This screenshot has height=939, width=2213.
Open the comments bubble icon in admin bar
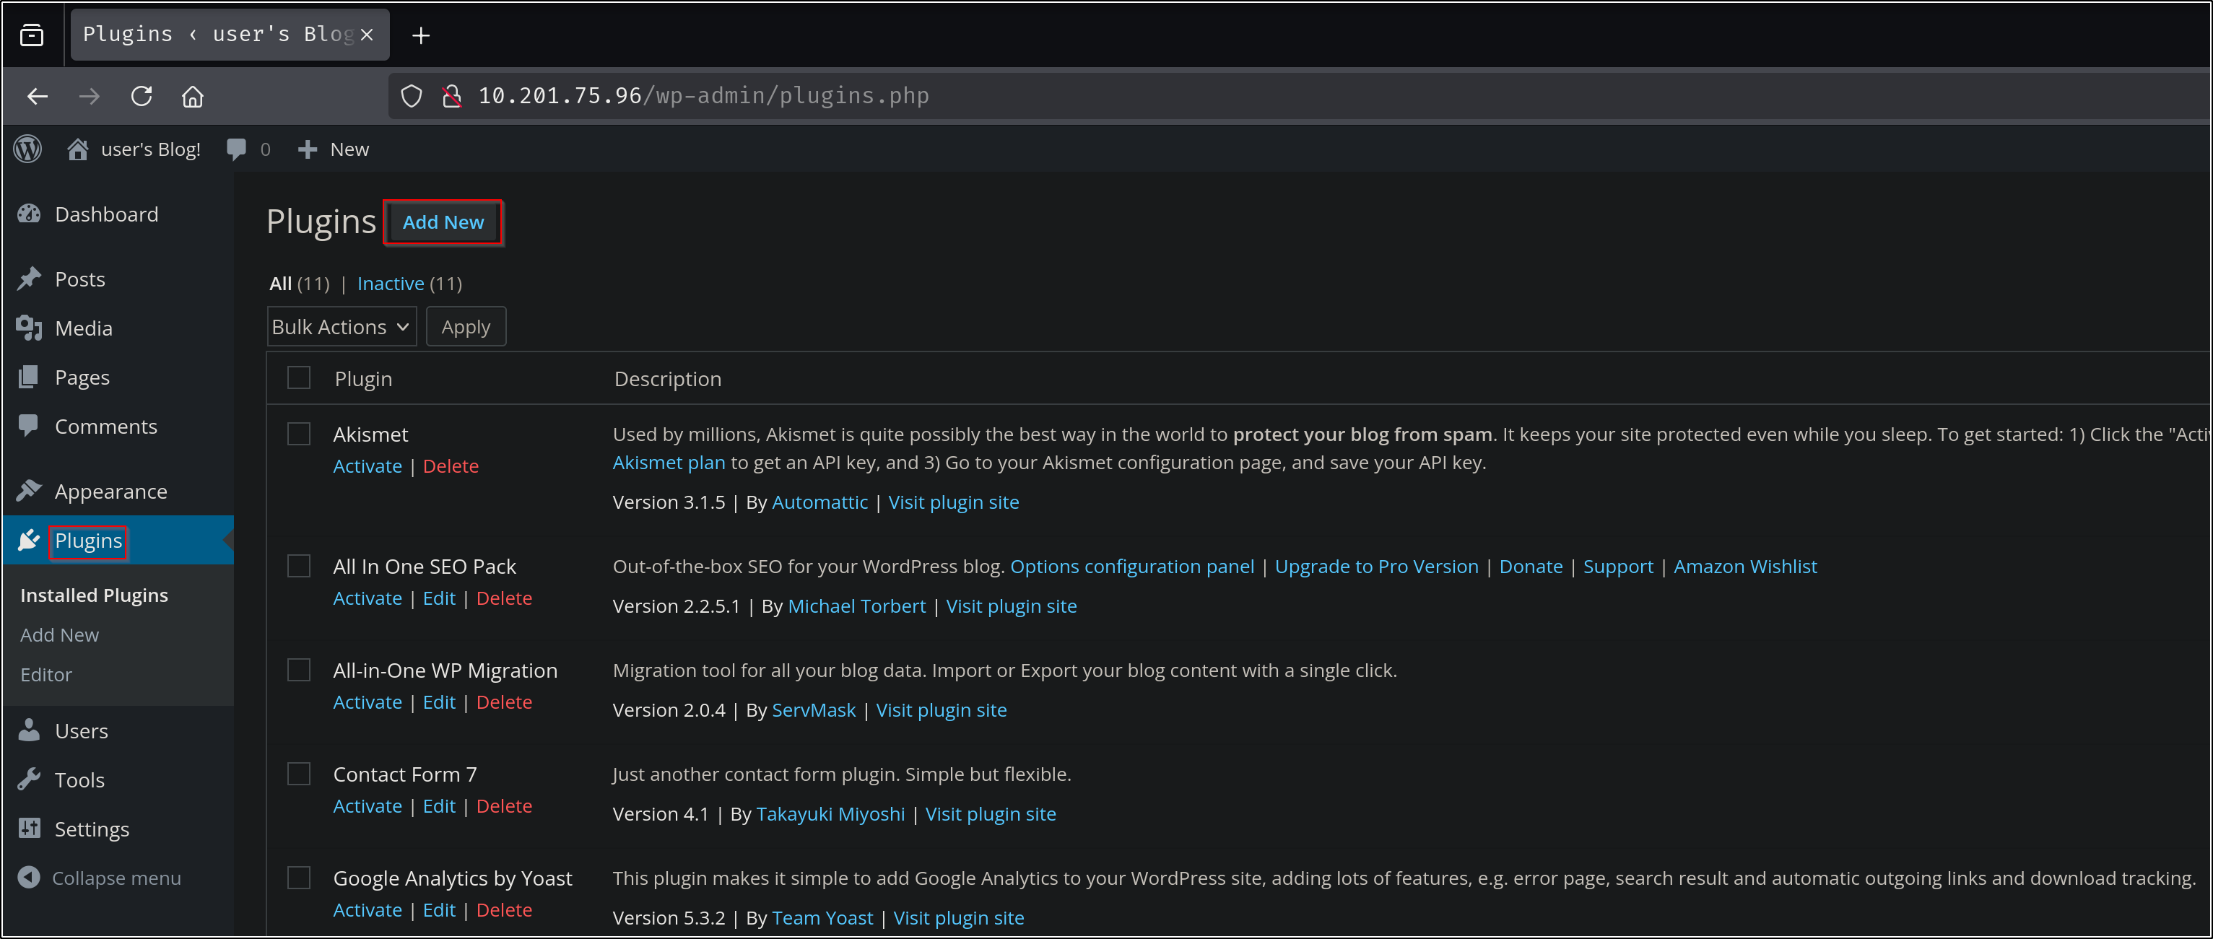click(x=236, y=149)
